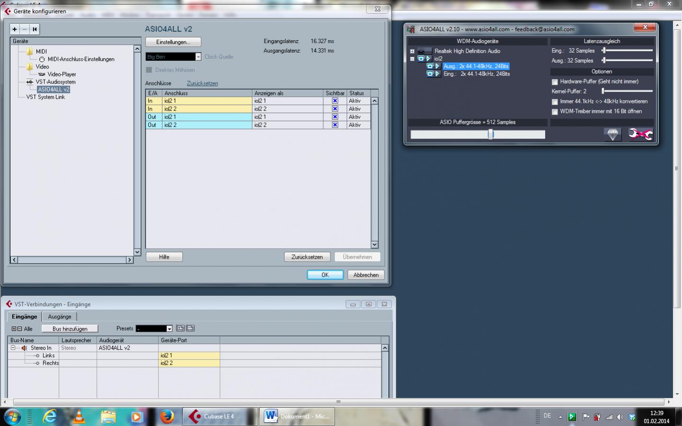682x426 pixels.
Task: Click the VST-Audiosystem icon in the tree
Action: point(30,82)
